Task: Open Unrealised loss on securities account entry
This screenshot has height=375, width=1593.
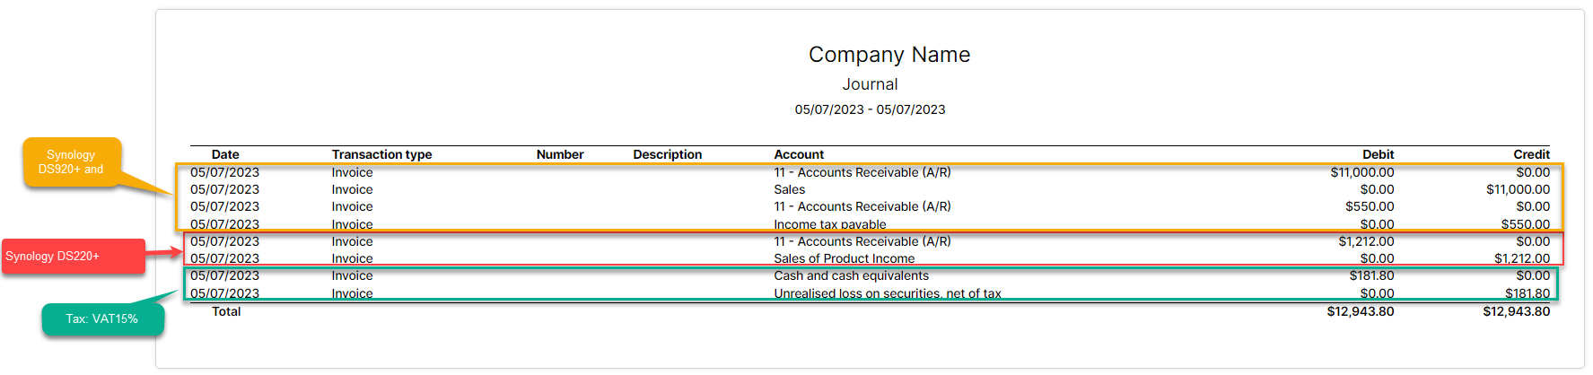Action: click(888, 293)
